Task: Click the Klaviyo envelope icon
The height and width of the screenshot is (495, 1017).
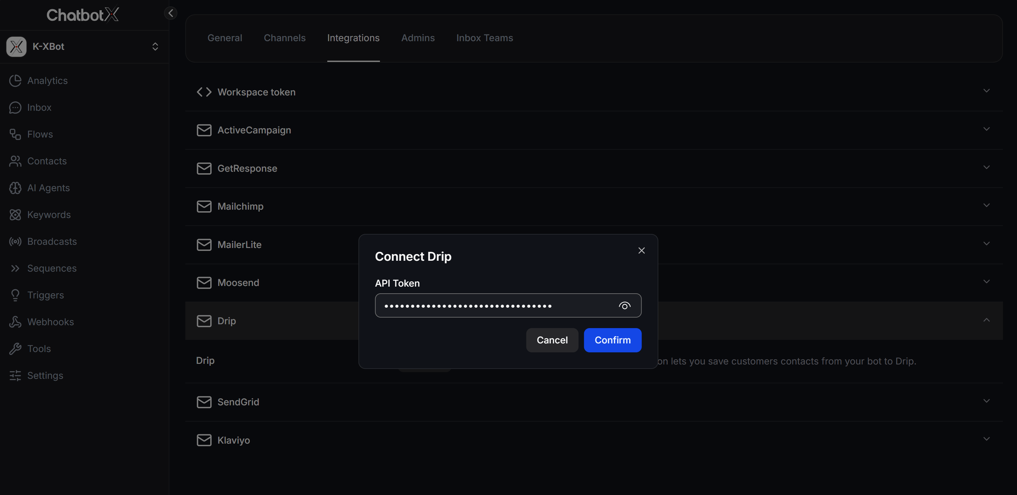Action: pyautogui.click(x=204, y=440)
